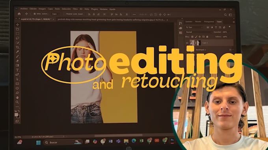Open the Relleno value dropdown arrow

(229, 37)
